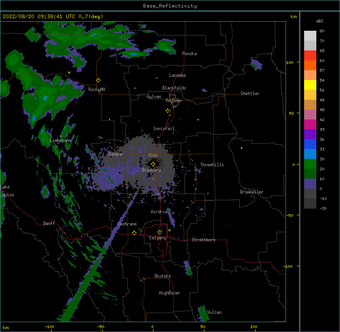
Task: Click the yellow station marker near RockyMH
Action: point(98,80)
